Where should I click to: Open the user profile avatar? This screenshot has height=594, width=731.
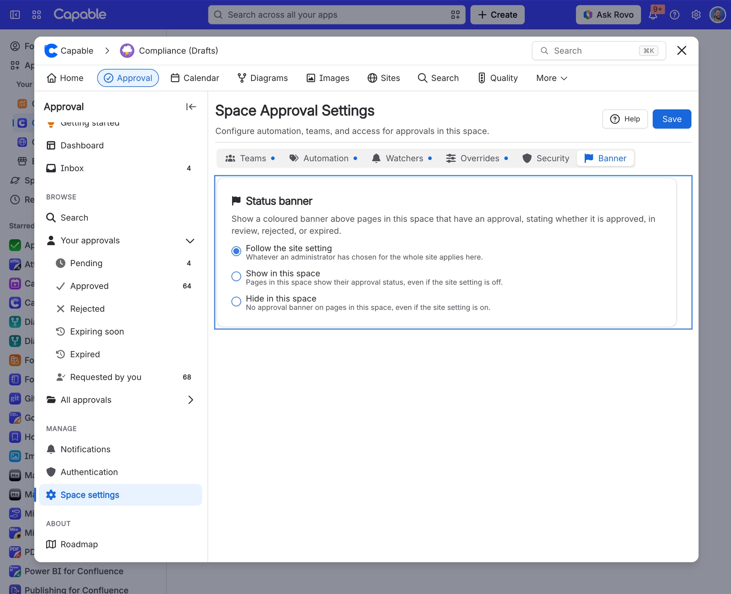(x=717, y=15)
